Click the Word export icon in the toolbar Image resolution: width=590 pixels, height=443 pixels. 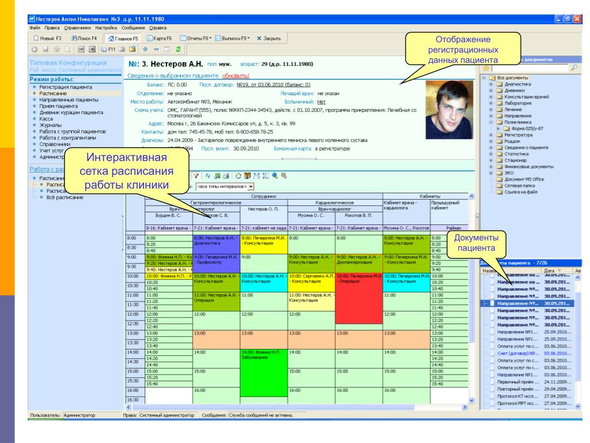click(x=81, y=51)
